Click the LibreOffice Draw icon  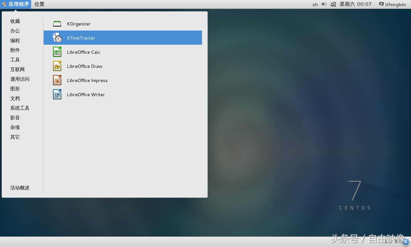coord(57,66)
